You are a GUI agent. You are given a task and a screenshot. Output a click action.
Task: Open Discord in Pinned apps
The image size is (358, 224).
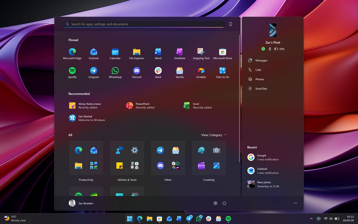point(137,73)
